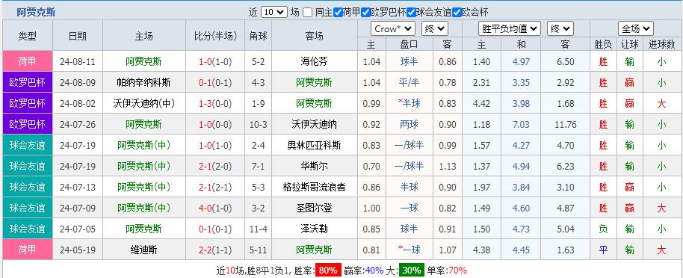Open the 胜平负均值 dropdown
This screenshot has height=278, width=683.
(x=510, y=29)
